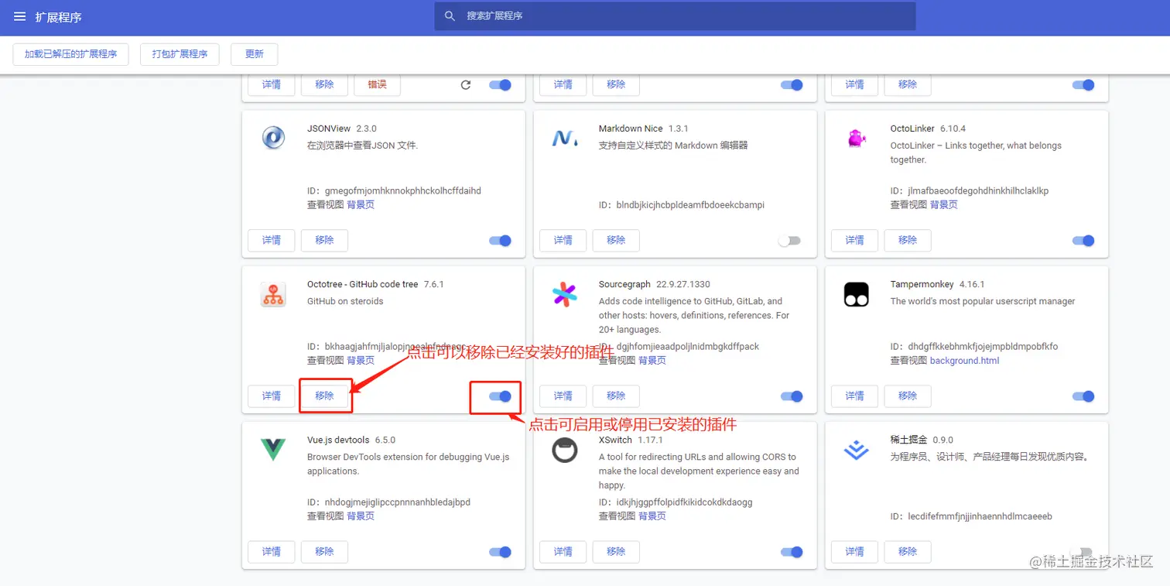Open OctoLinker 详情 details
The image size is (1170, 586).
pos(854,241)
